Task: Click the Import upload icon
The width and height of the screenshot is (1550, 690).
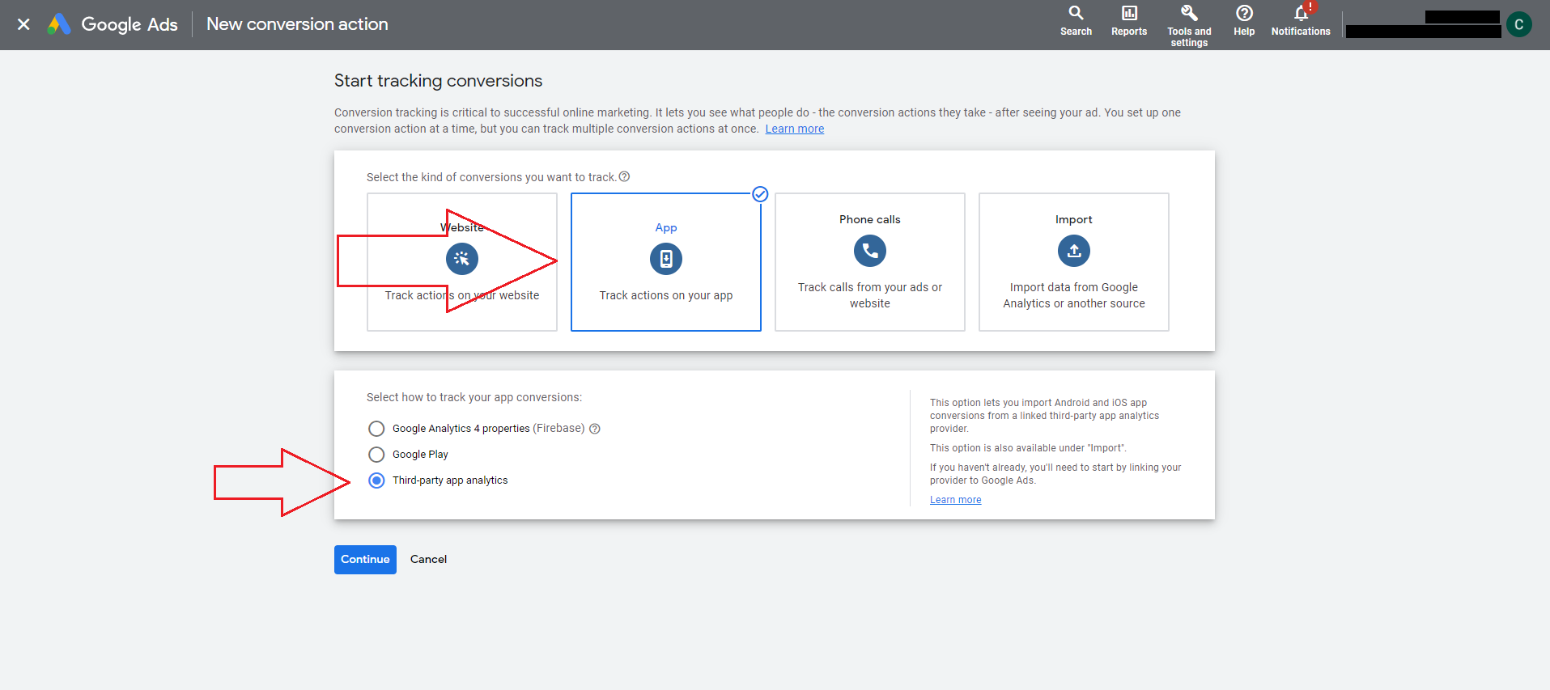Action: (x=1073, y=251)
